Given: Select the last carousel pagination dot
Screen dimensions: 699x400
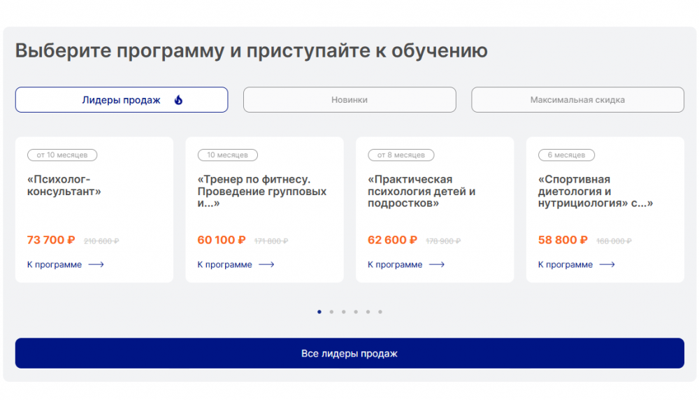Looking at the screenshot, I should coord(380,312).
